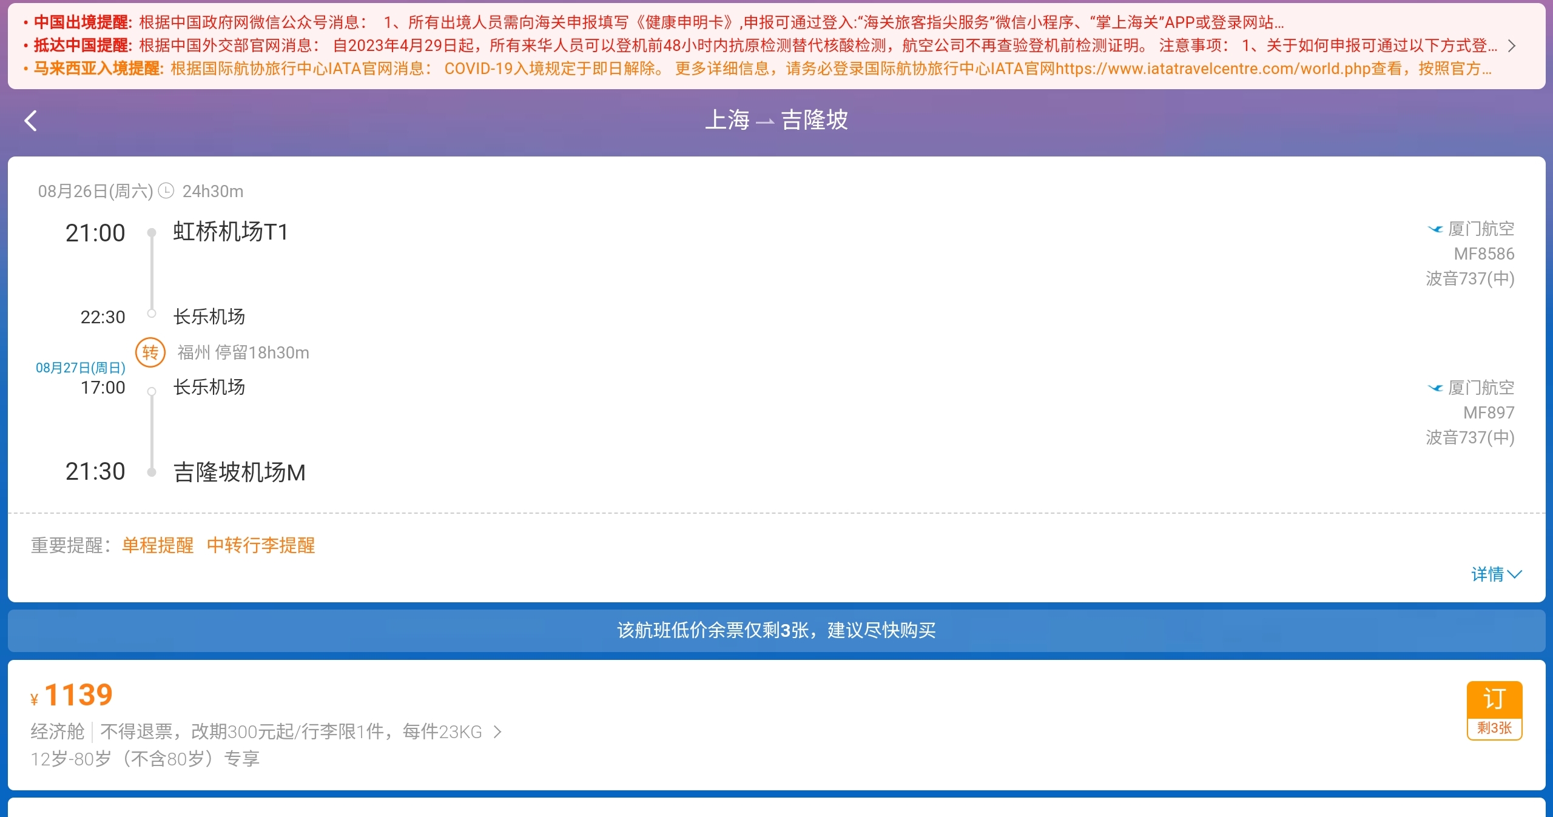
Task: Open refund and baggage rules chevron
Action: 497,732
